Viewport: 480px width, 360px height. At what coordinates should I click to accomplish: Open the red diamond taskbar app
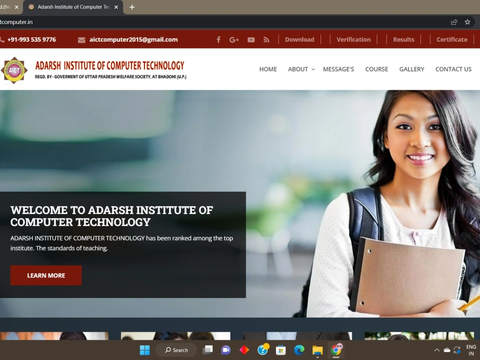click(244, 350)
